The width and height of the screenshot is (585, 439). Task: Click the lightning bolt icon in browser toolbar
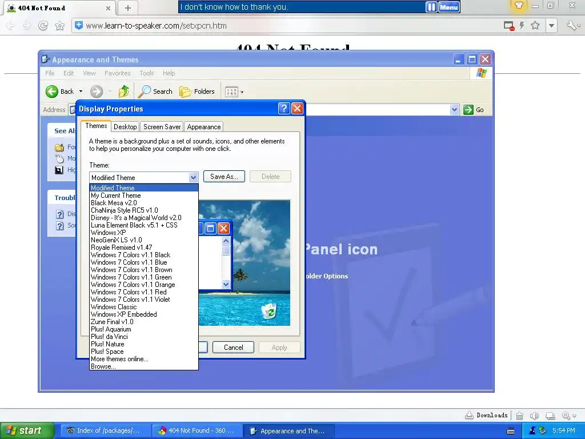pyautogui.click(x=522, y=25)
